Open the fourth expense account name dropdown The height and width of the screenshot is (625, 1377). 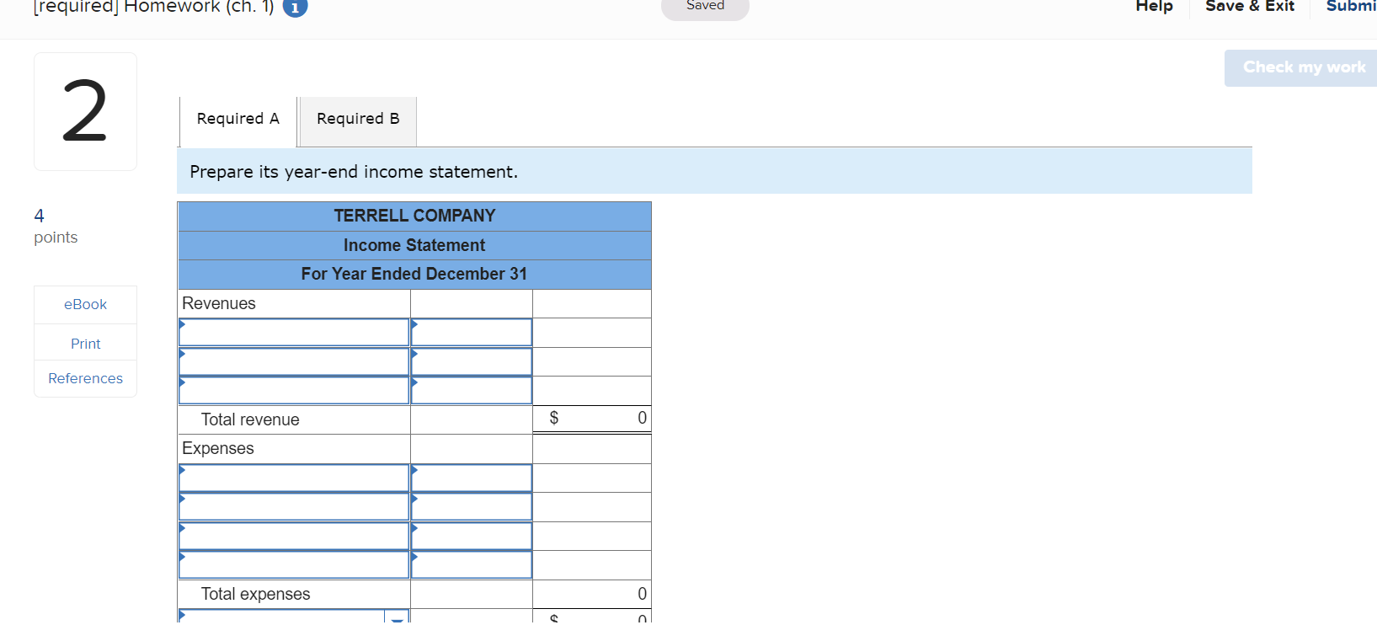[294, 565]
